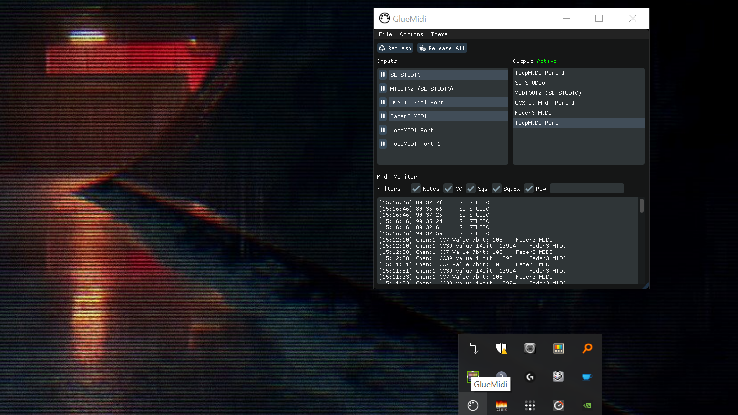
Task: Toggle the CC filter checkbox
Action: click(448, 189)
